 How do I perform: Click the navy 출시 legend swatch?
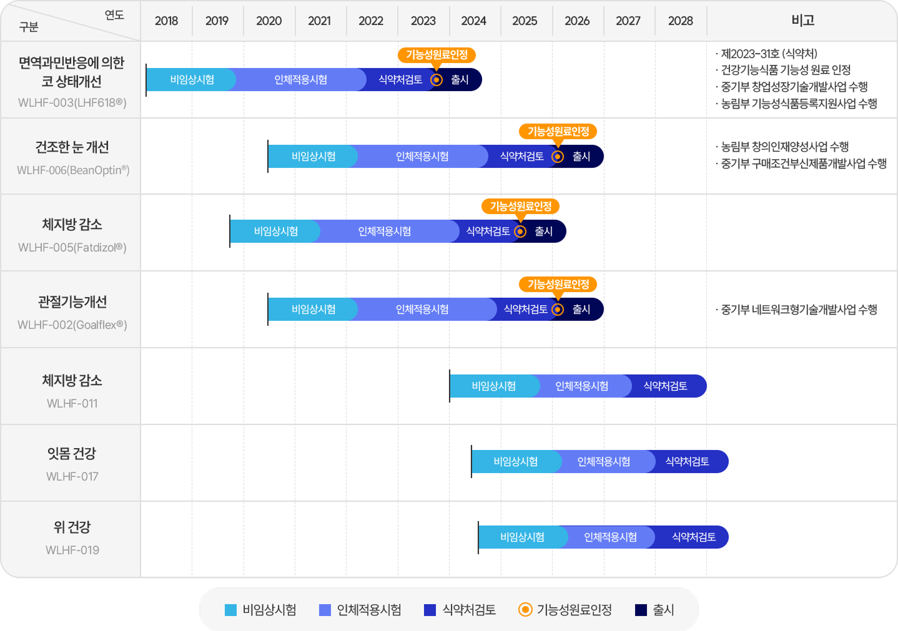point(641,610)
